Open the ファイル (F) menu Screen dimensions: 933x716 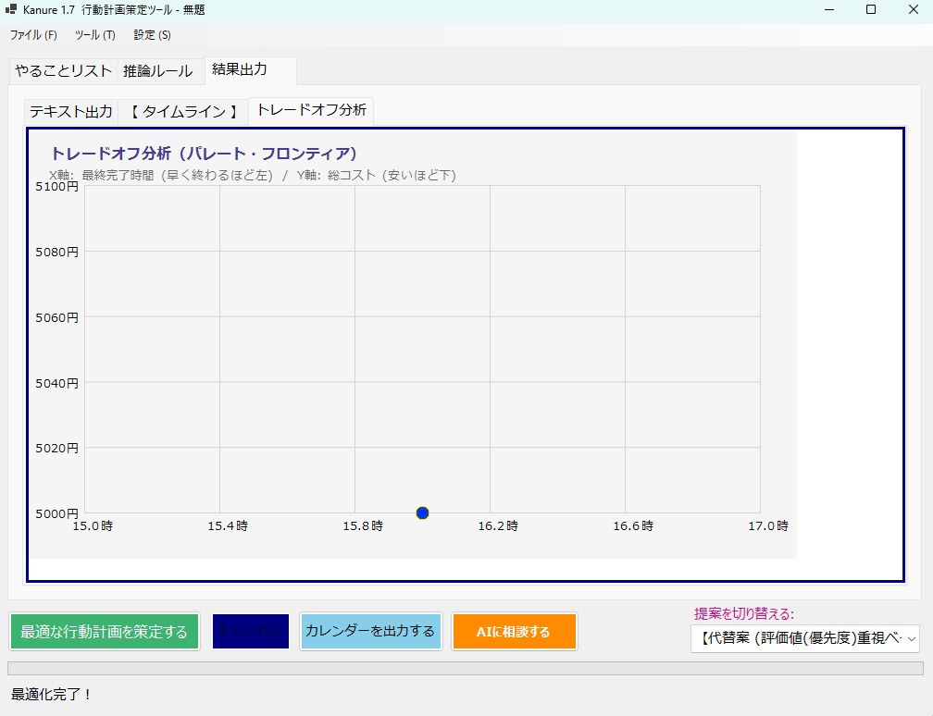point(33,35)
